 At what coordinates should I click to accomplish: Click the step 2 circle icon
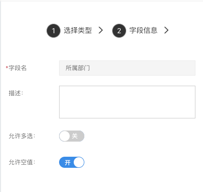point(119,31)
